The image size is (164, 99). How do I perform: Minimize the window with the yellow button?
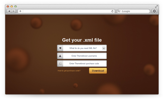pyautogui.click(x=12, y=7)
